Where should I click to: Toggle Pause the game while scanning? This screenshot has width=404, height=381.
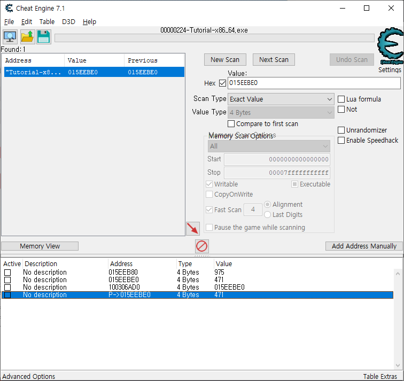click(x=209, y=228)
